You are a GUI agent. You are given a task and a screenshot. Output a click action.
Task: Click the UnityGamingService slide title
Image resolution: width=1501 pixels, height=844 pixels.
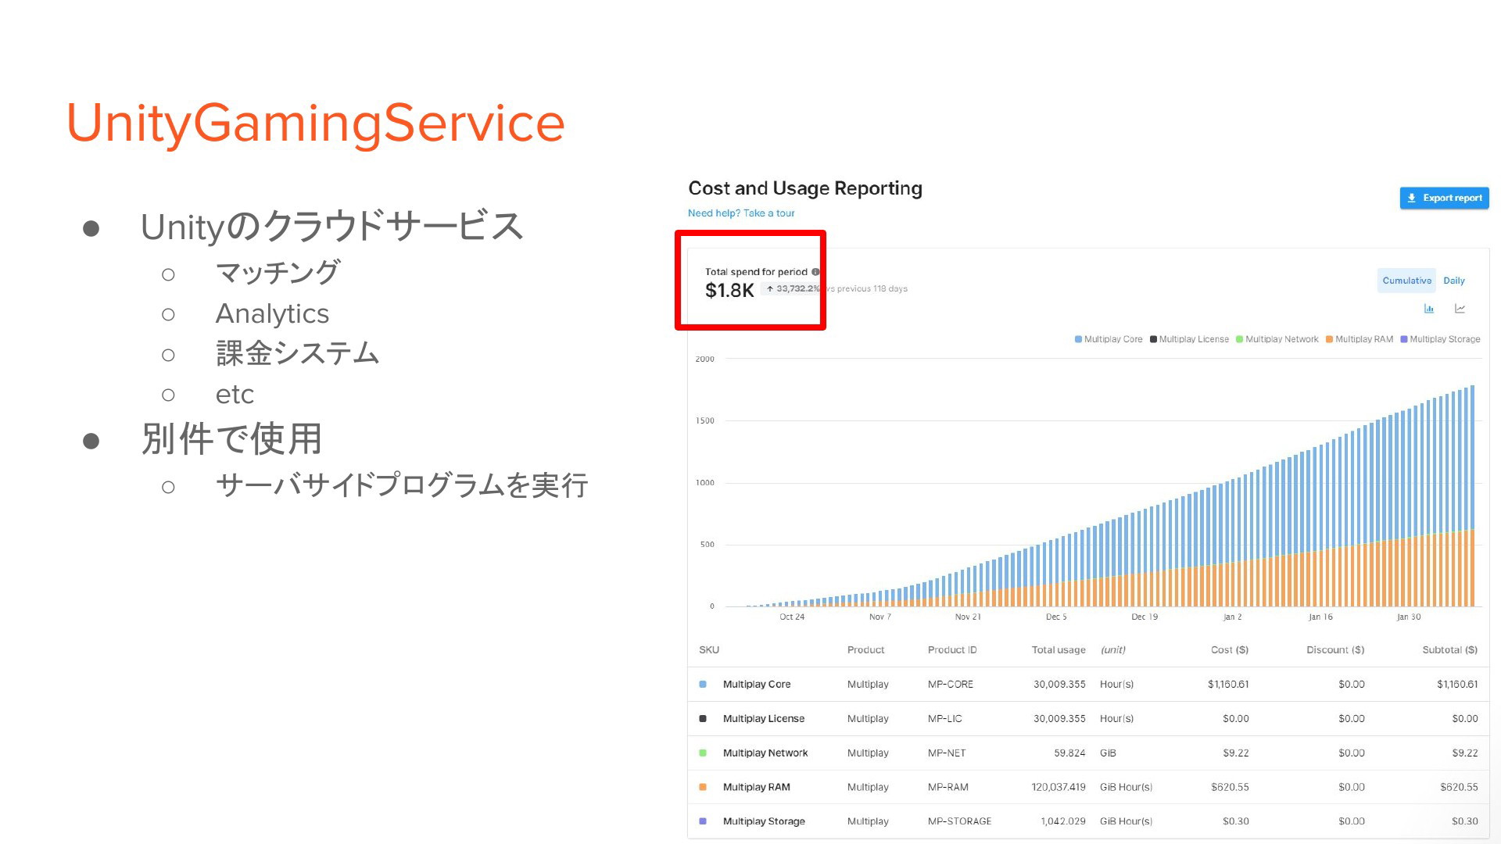[x=315, y=123]
